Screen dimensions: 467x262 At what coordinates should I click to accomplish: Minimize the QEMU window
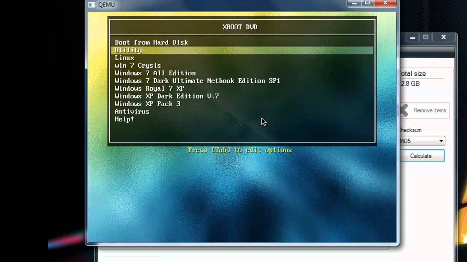[x=354, y=3]
